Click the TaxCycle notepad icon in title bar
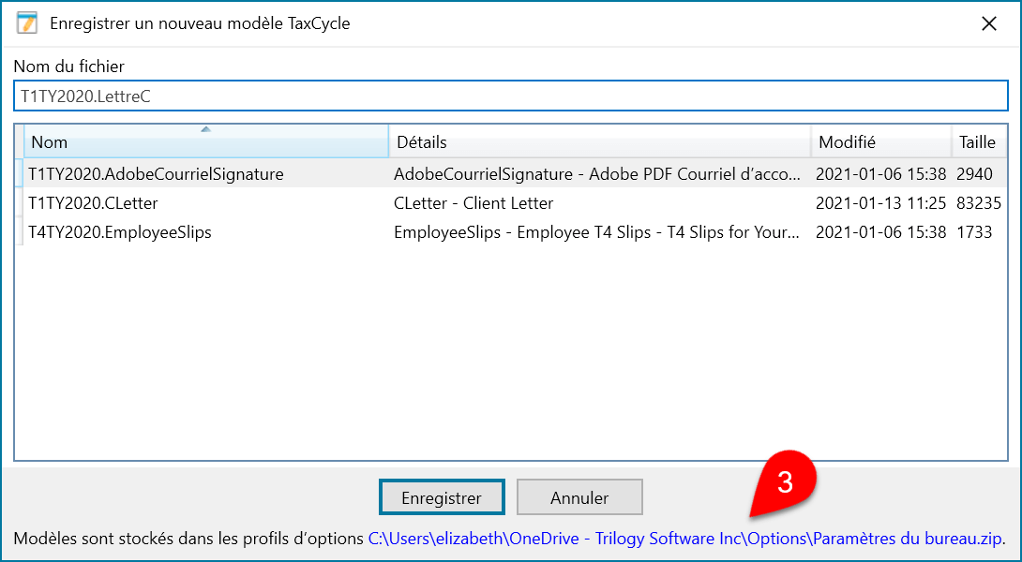This screenshot has width=1022, height=562. (27, 23)
